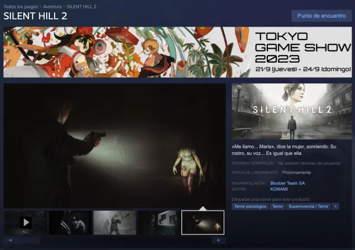Image resolution: width=355 pixels, height=250 pixels.
Task: Open the 'Todos los juegos' breadcrumb link
Action: tap(21, 7)
